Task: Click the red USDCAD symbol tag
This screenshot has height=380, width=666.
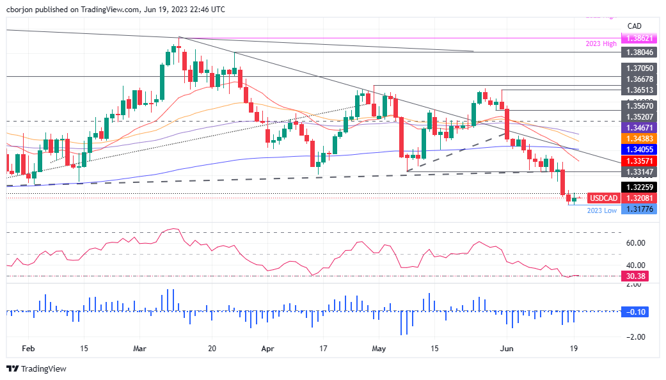Action: tap(603, 198)
